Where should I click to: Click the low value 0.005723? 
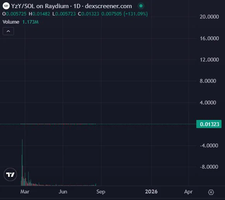[65, 14]
